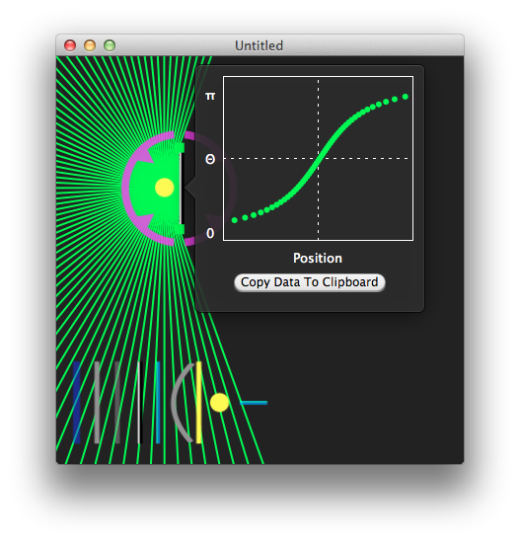The width and height of the screenshot is (520, 542).
Task: Click the purple circular rotation ring
Action: tap(125, 189)
